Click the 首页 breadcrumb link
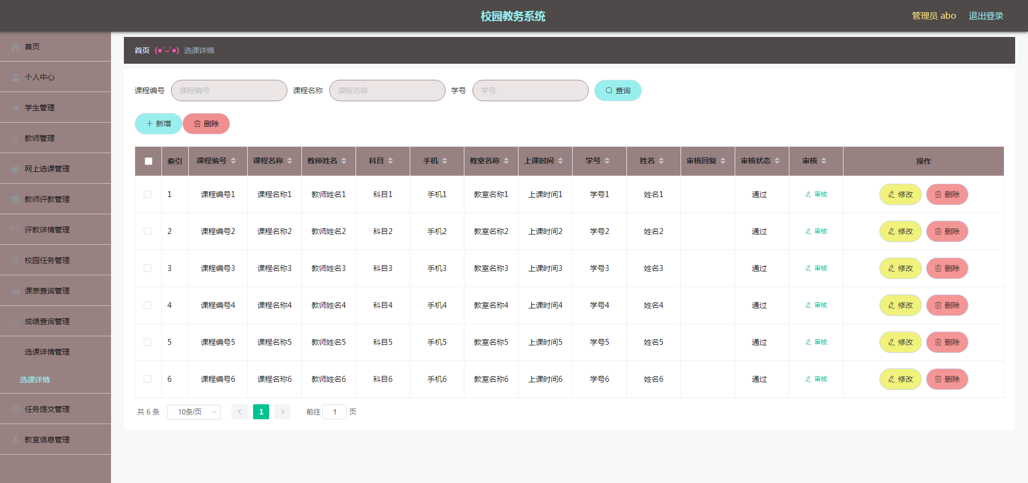Screen dimensions: 1028x483 click(142, 50)
